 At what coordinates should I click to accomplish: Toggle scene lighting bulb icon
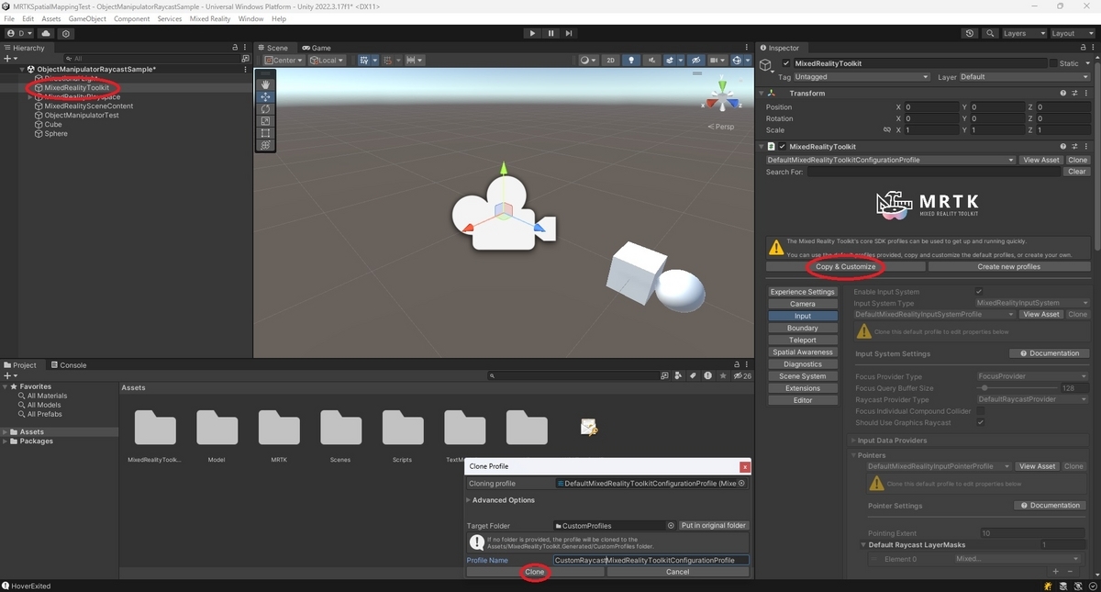[631, 61]
